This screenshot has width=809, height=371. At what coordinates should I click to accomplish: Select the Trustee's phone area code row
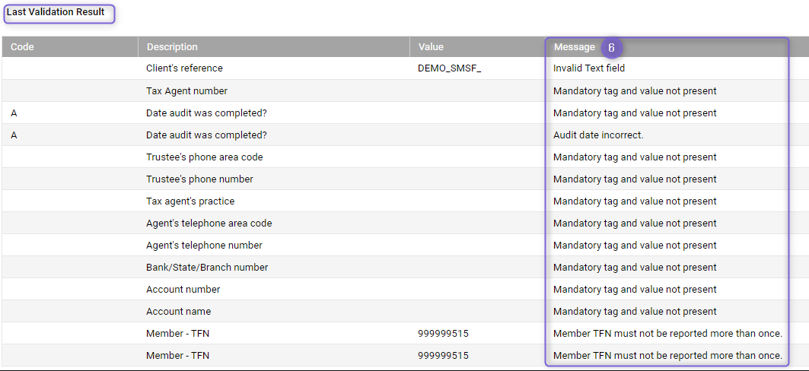[x=405, y=157]
